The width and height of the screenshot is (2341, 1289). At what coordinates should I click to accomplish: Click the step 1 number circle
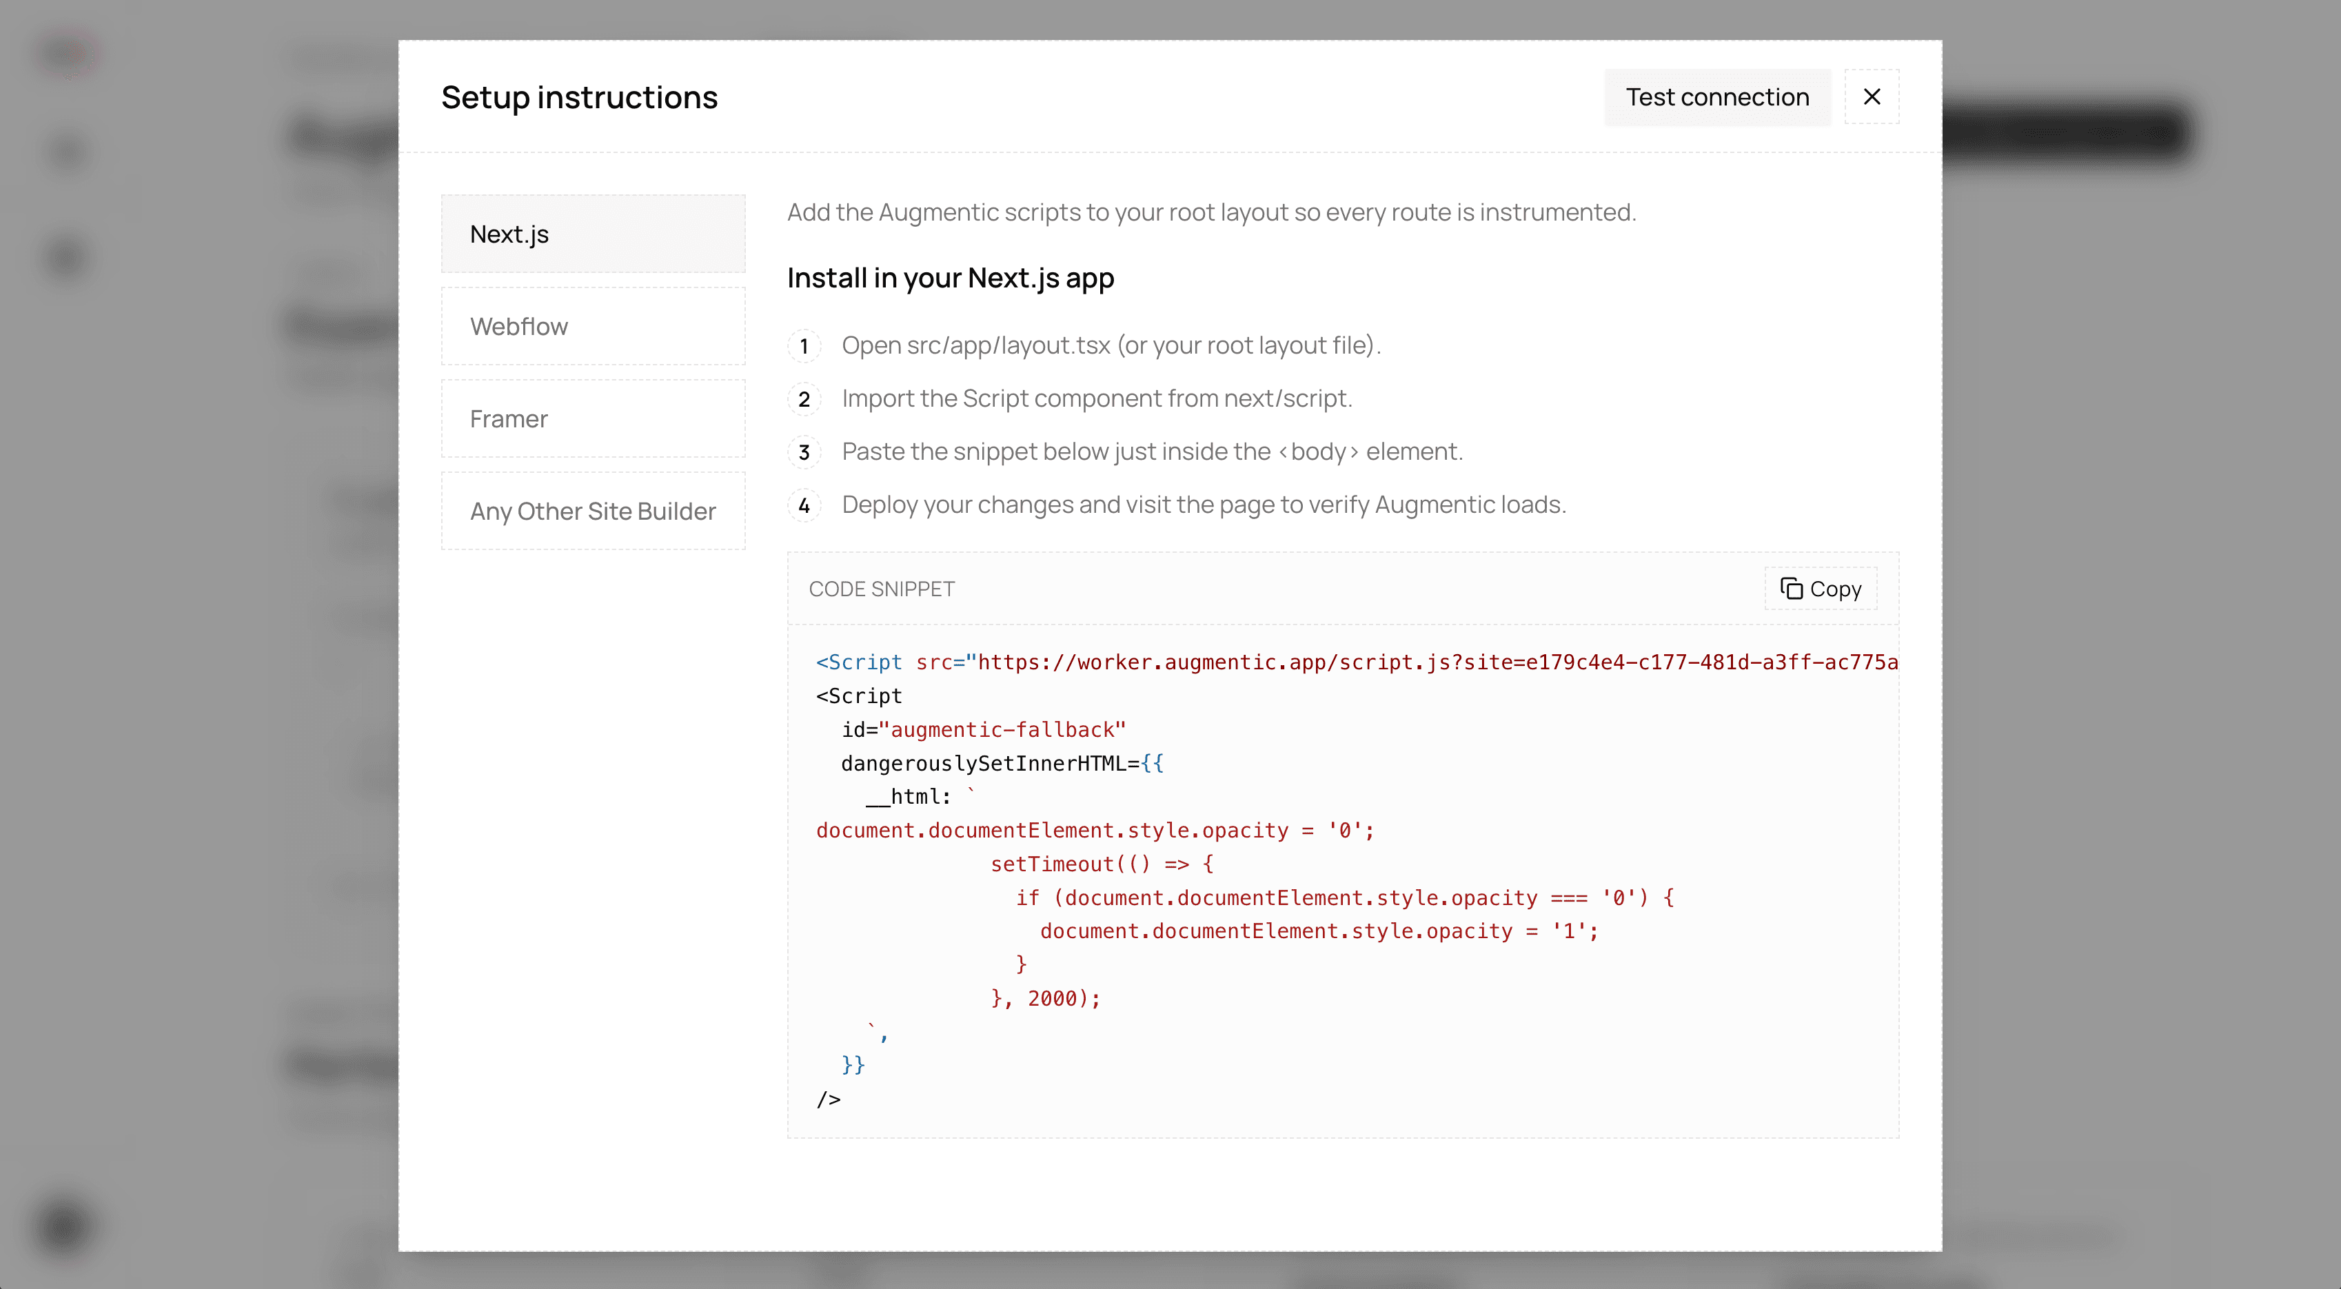pos(803,346)
